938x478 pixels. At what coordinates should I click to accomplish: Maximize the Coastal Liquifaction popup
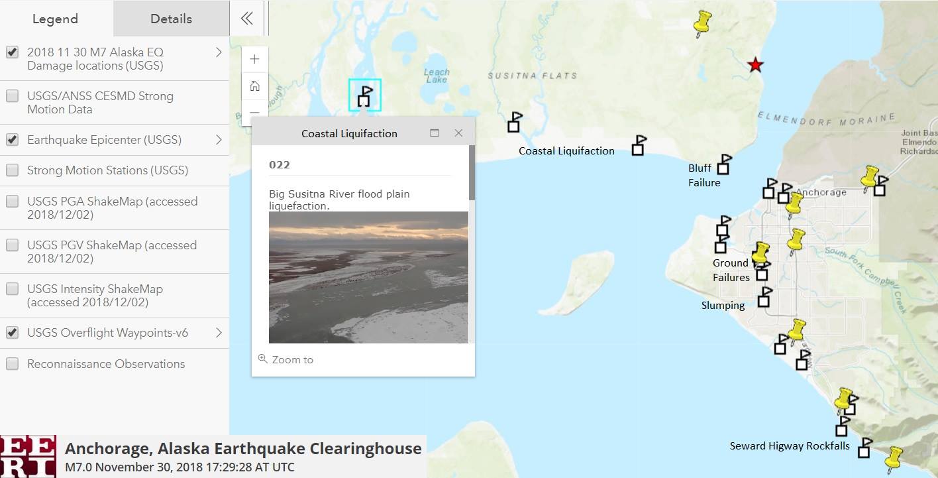point(435,133)
